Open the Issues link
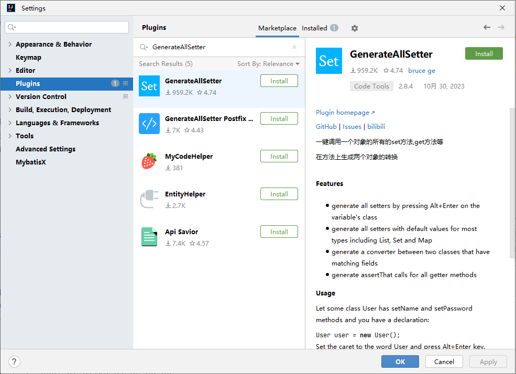Viewport: 516px width, 374px height. tap(352, 127)
